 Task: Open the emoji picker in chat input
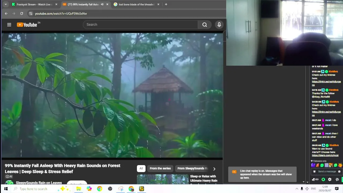click(x=339, y=172)
